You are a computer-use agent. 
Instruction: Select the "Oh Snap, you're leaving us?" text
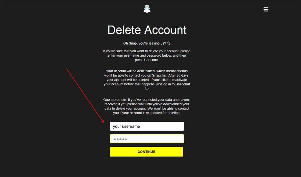[x=145, y=43]
